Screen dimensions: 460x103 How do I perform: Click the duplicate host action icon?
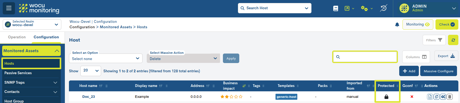[x=436, y=97]
